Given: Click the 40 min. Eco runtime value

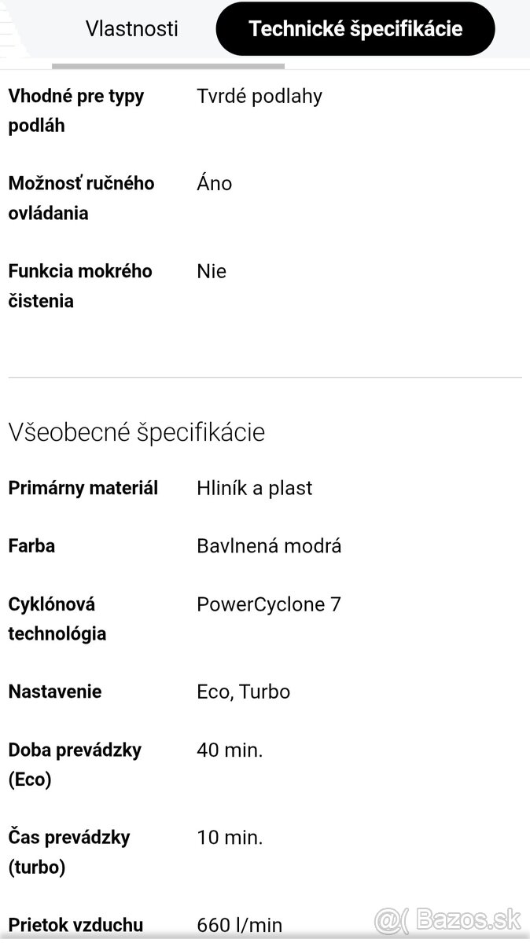Looking at the screenshot, I should 229,750.
